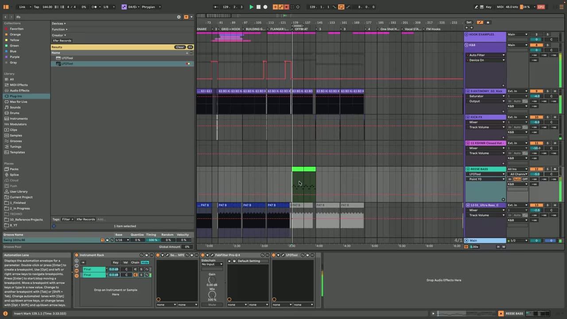567x319 pixels.
Task: Toggle the REESE BASS track activator 12
Action: point(536,169)
